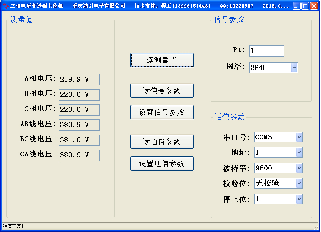Click the 通信参数 group label

coord(230,117)
